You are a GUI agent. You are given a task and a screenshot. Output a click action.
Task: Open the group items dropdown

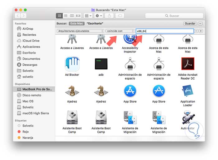pos(88,16)
